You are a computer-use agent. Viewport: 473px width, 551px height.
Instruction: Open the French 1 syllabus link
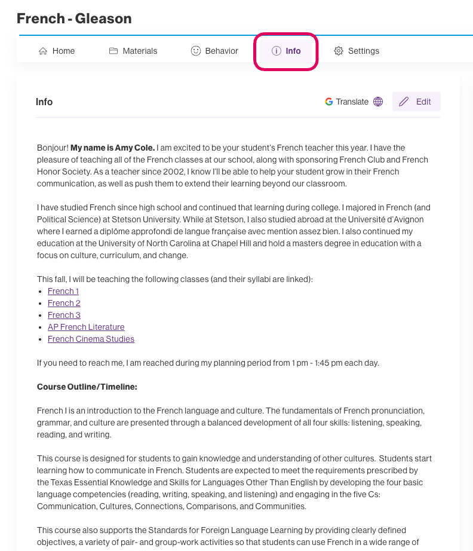[x=63, y=292]
